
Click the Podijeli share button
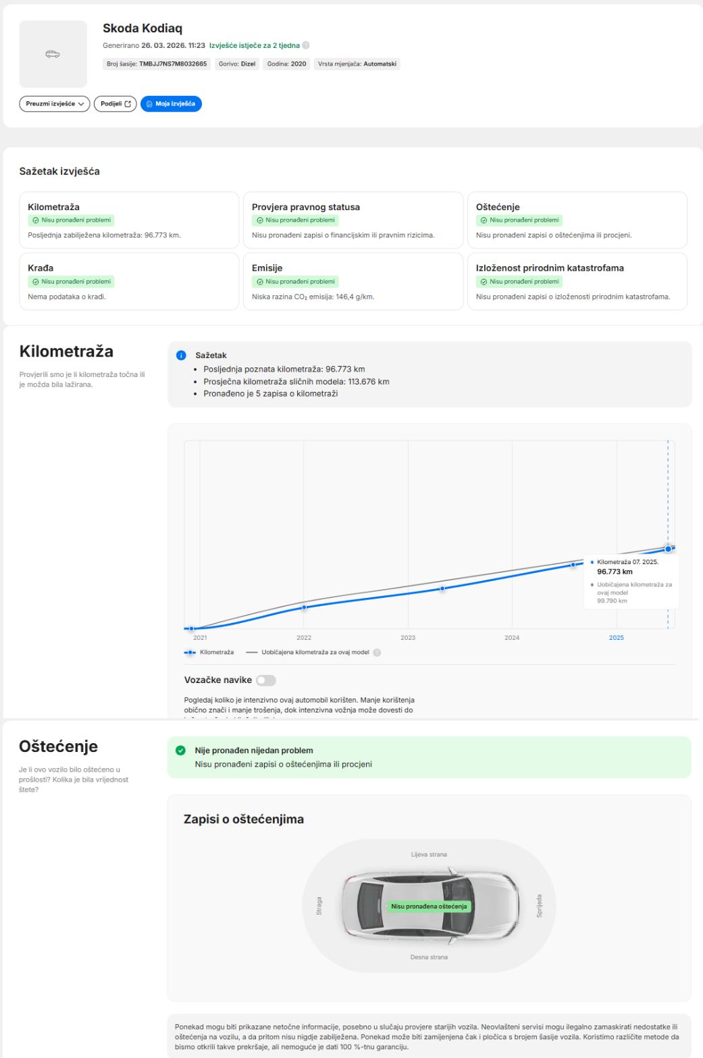tap(115, 104)
